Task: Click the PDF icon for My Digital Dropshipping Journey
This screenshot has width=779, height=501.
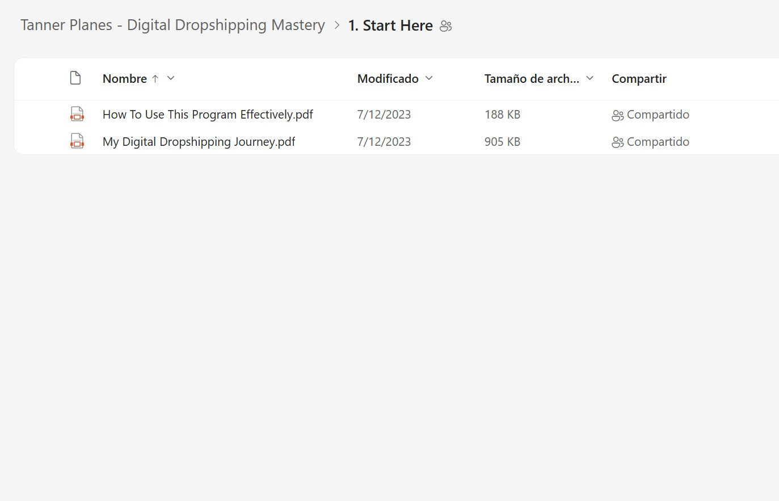Action: point(77,141)
